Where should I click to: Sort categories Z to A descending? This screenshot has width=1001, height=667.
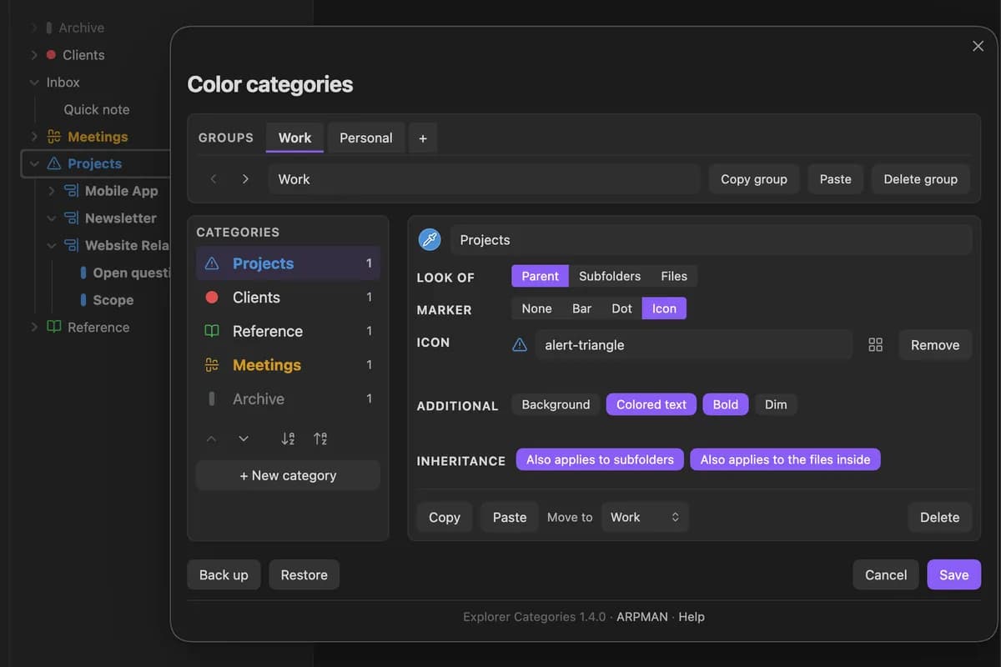[x=320, y=439]
